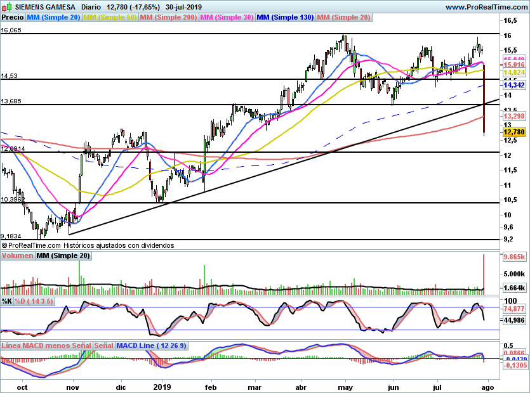Click the jul label on time axis
Viewport: 530px width, 393px height.
[x=437, y=387]
